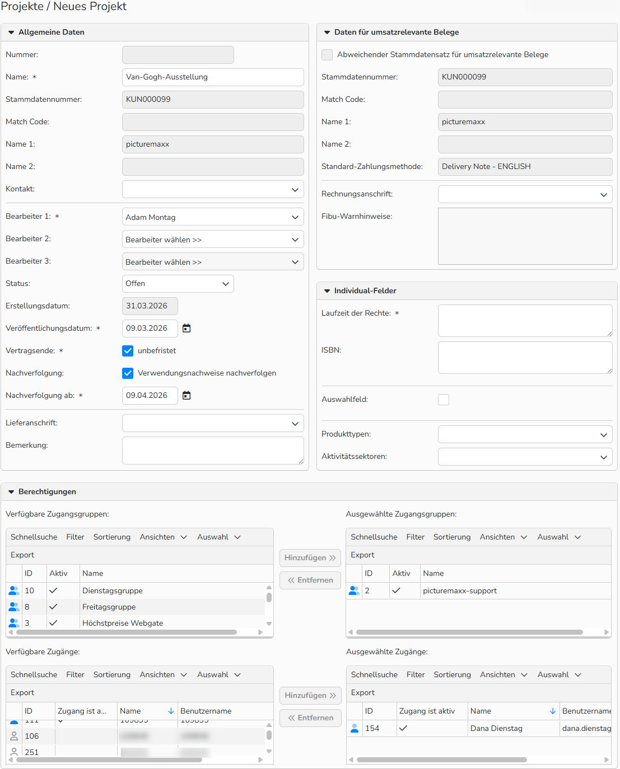Screen dimensions: 620x769
Task: Click Aktiv checkmark in Dienstagsgruppe row
Action: pos(53,590)
